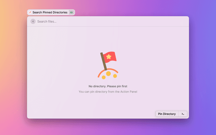
Task: Click the divider line below the search bar
Action: point(108,27)
